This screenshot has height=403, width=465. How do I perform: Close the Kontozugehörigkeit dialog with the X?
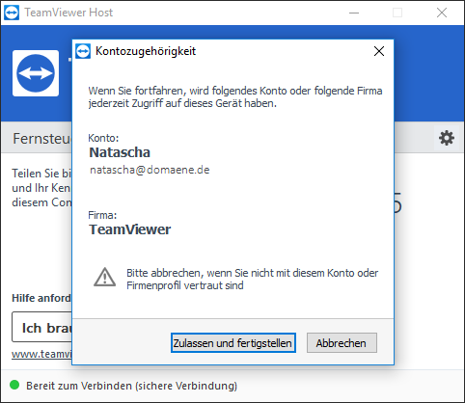click(379, 51)
